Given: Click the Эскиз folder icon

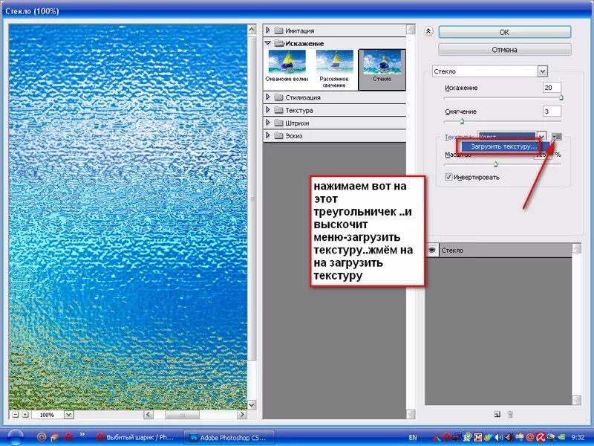Looking at the screenshot, I should [279, 136].
